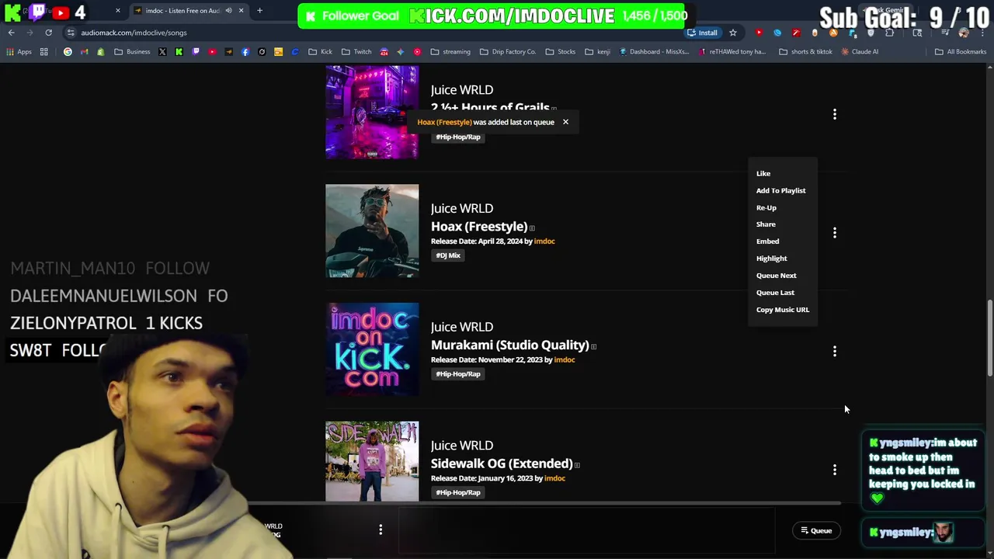
Task: Open the Chrome three-dot menu
Action: pos(982,33)
